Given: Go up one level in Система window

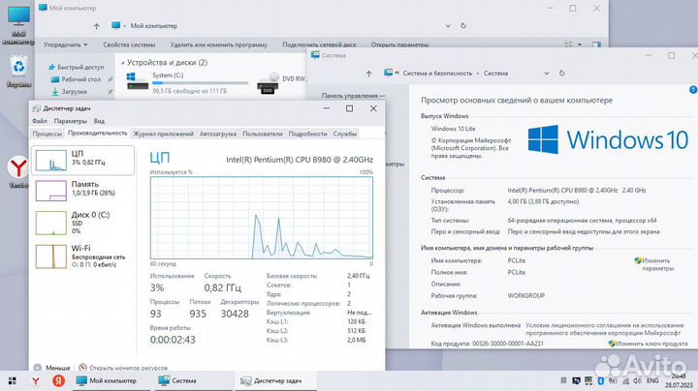Looking at the screenshot, I should click(368, 74).
